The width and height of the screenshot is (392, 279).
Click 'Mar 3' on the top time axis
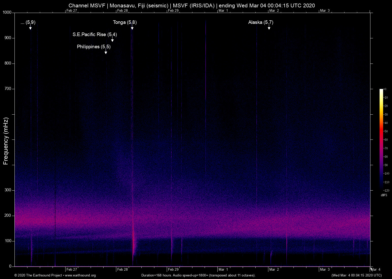pyautogui.click(x=325, y=11)
